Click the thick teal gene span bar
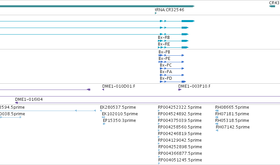 tap(97, 6)
